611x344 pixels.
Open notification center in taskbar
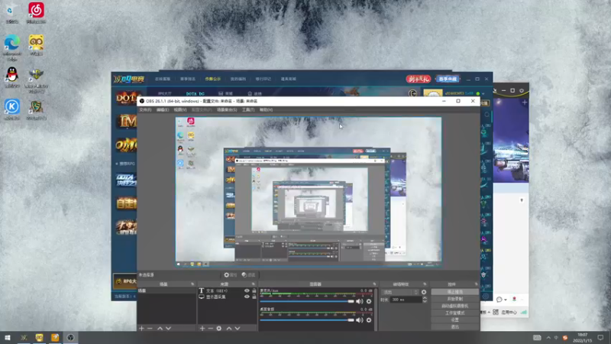(x=600, y=337)
